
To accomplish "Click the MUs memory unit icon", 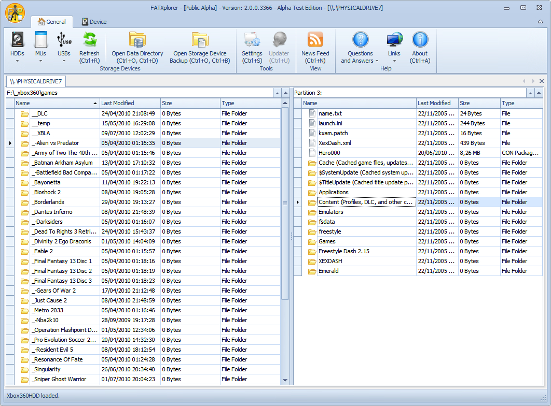I will [x=40, y=40].
